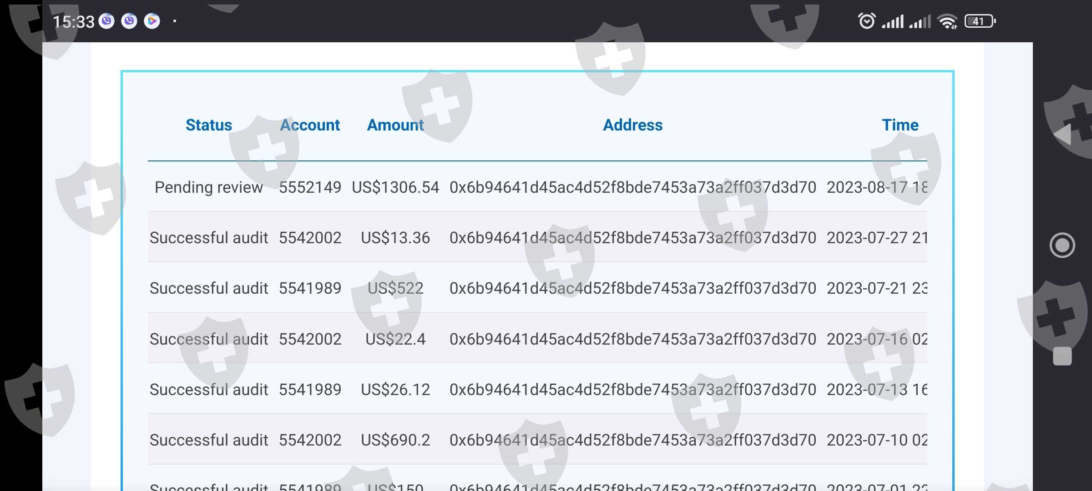Tap the Wi-Fi status icon

(948, 21)
